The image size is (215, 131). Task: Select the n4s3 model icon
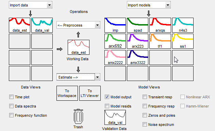[183, 25]
